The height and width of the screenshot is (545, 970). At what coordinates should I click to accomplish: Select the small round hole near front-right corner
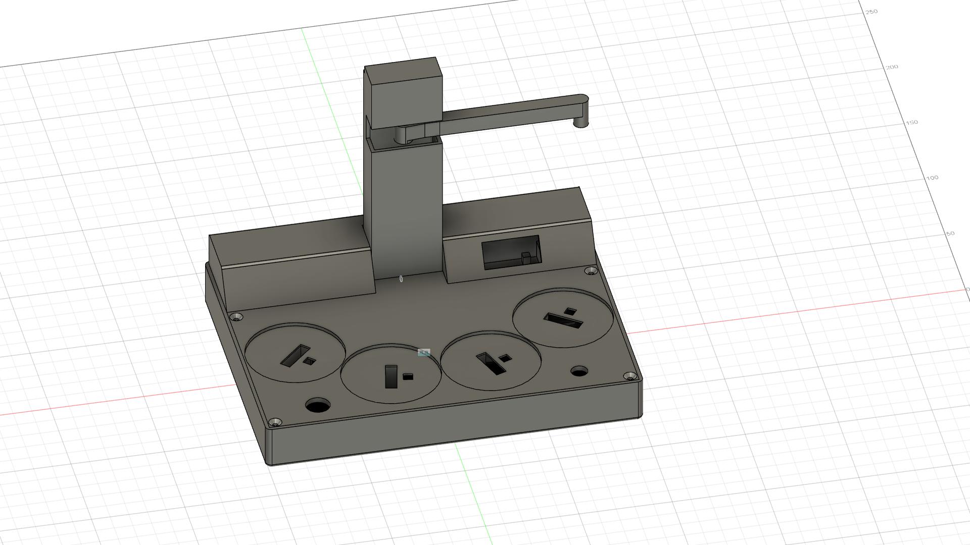(579, 372)
